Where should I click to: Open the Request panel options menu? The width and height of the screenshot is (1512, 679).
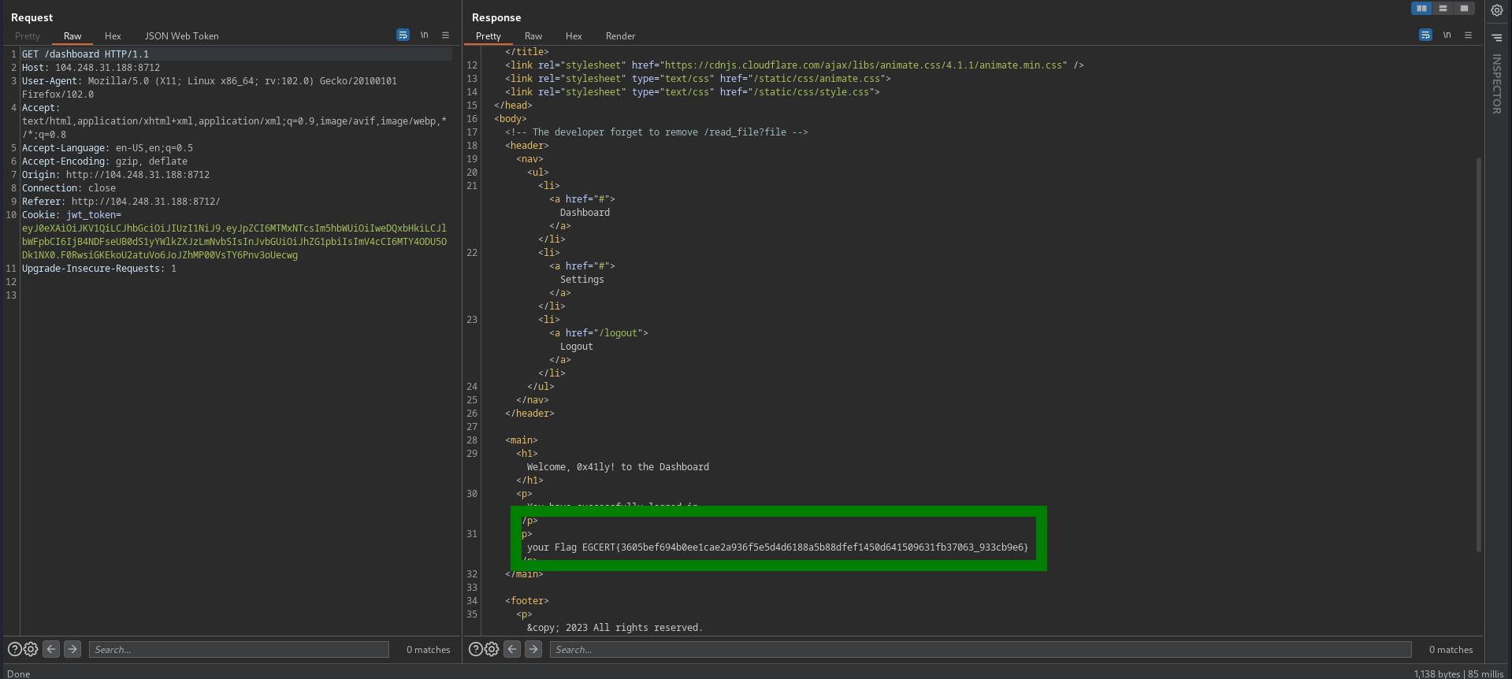click(x=445, y=35)
